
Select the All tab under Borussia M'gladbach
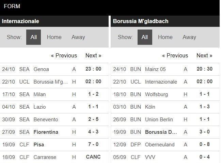click(145, 37)
